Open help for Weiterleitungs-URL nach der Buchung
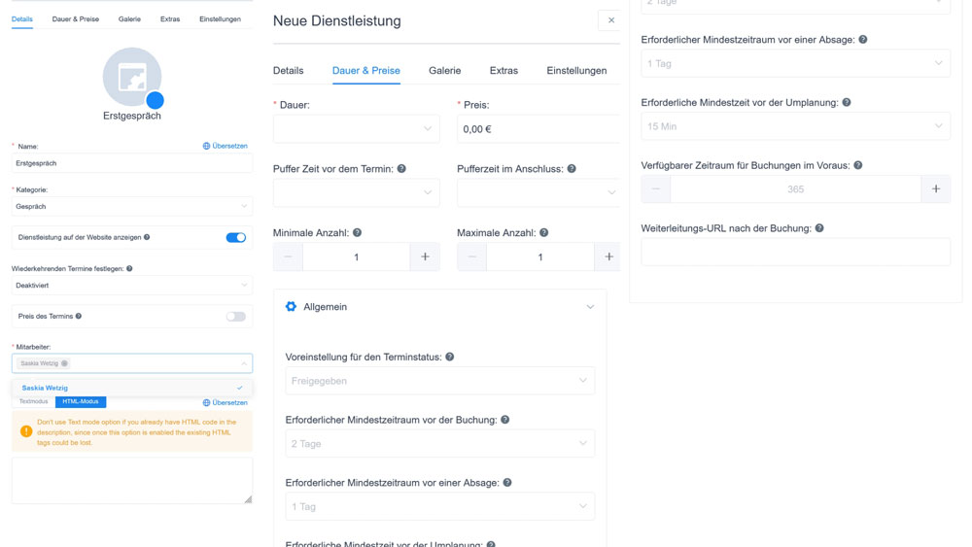The width and height of the screenshot is (972, 547). (x=819, y=228)
